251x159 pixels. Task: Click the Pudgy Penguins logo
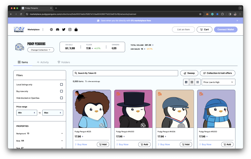19,30
